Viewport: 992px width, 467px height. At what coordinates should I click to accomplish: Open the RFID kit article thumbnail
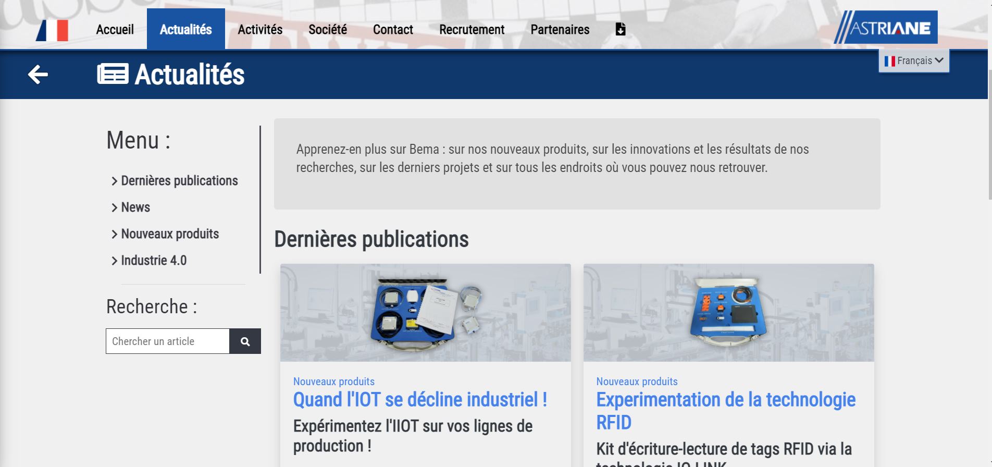pos(729,313)
